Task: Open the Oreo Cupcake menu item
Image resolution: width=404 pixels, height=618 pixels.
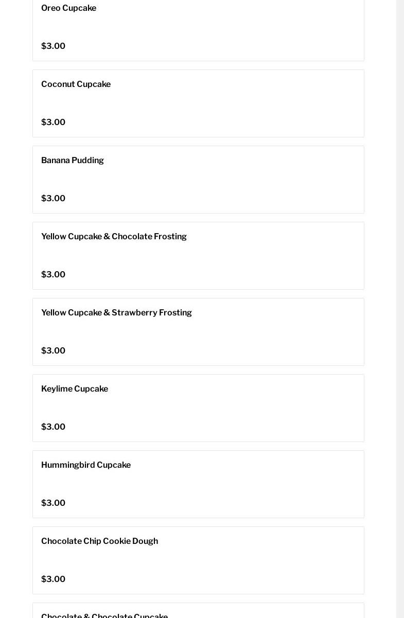Action: click(198, 30)
